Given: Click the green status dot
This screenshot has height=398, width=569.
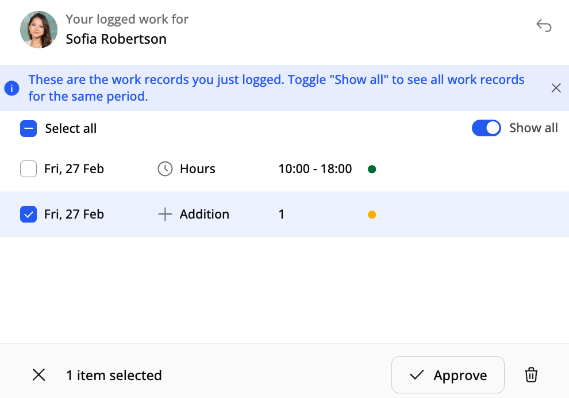Looking at the screenshot, I should tap(372, 169).
